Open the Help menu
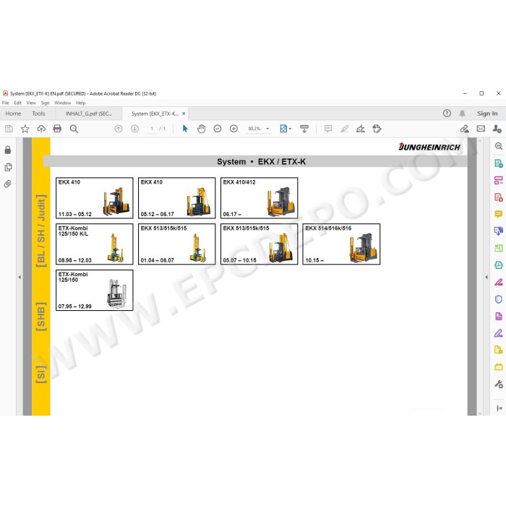This screenshot has width=506, height=506. coord(81,103)
